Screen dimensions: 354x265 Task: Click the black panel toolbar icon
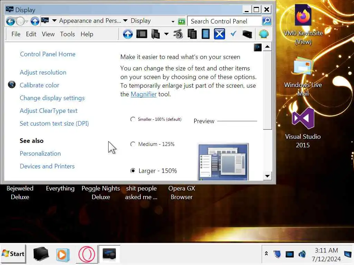click(142, 34)
